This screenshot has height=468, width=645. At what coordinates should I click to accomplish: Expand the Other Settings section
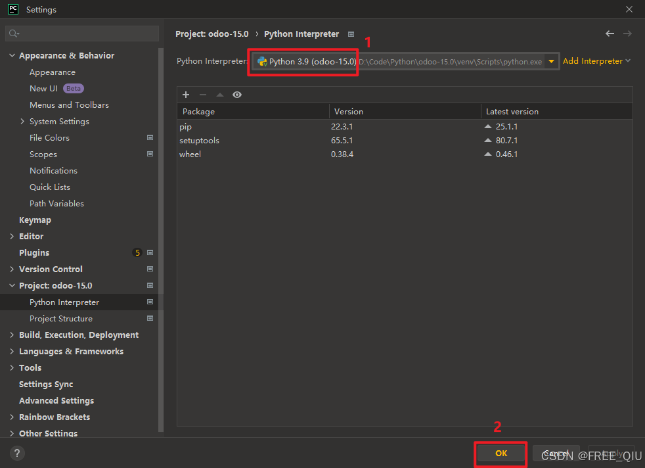tap(12, 433)
